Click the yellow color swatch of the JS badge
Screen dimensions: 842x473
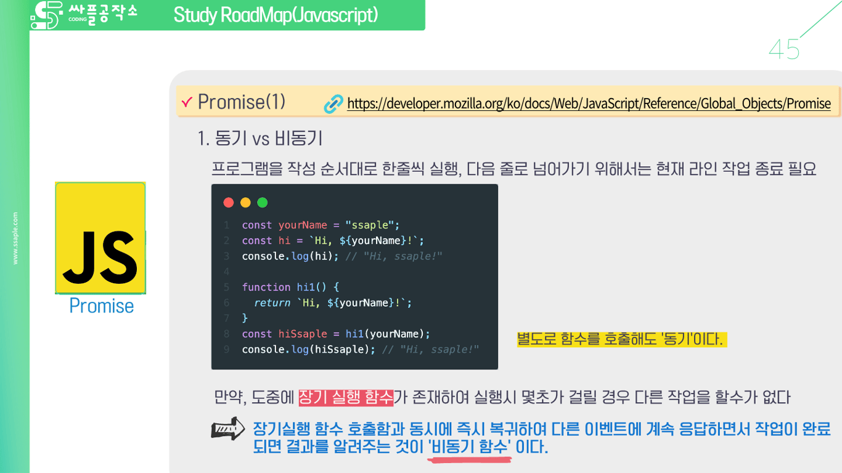click(x=100, y=203)
